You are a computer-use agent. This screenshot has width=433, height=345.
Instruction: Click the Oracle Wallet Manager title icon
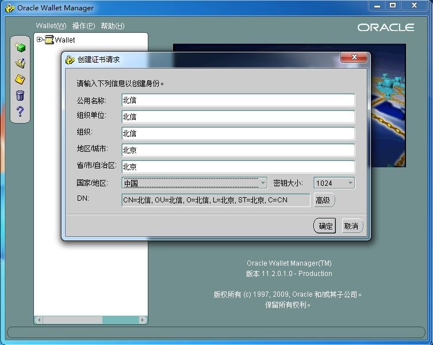click(x=10, y=7)
